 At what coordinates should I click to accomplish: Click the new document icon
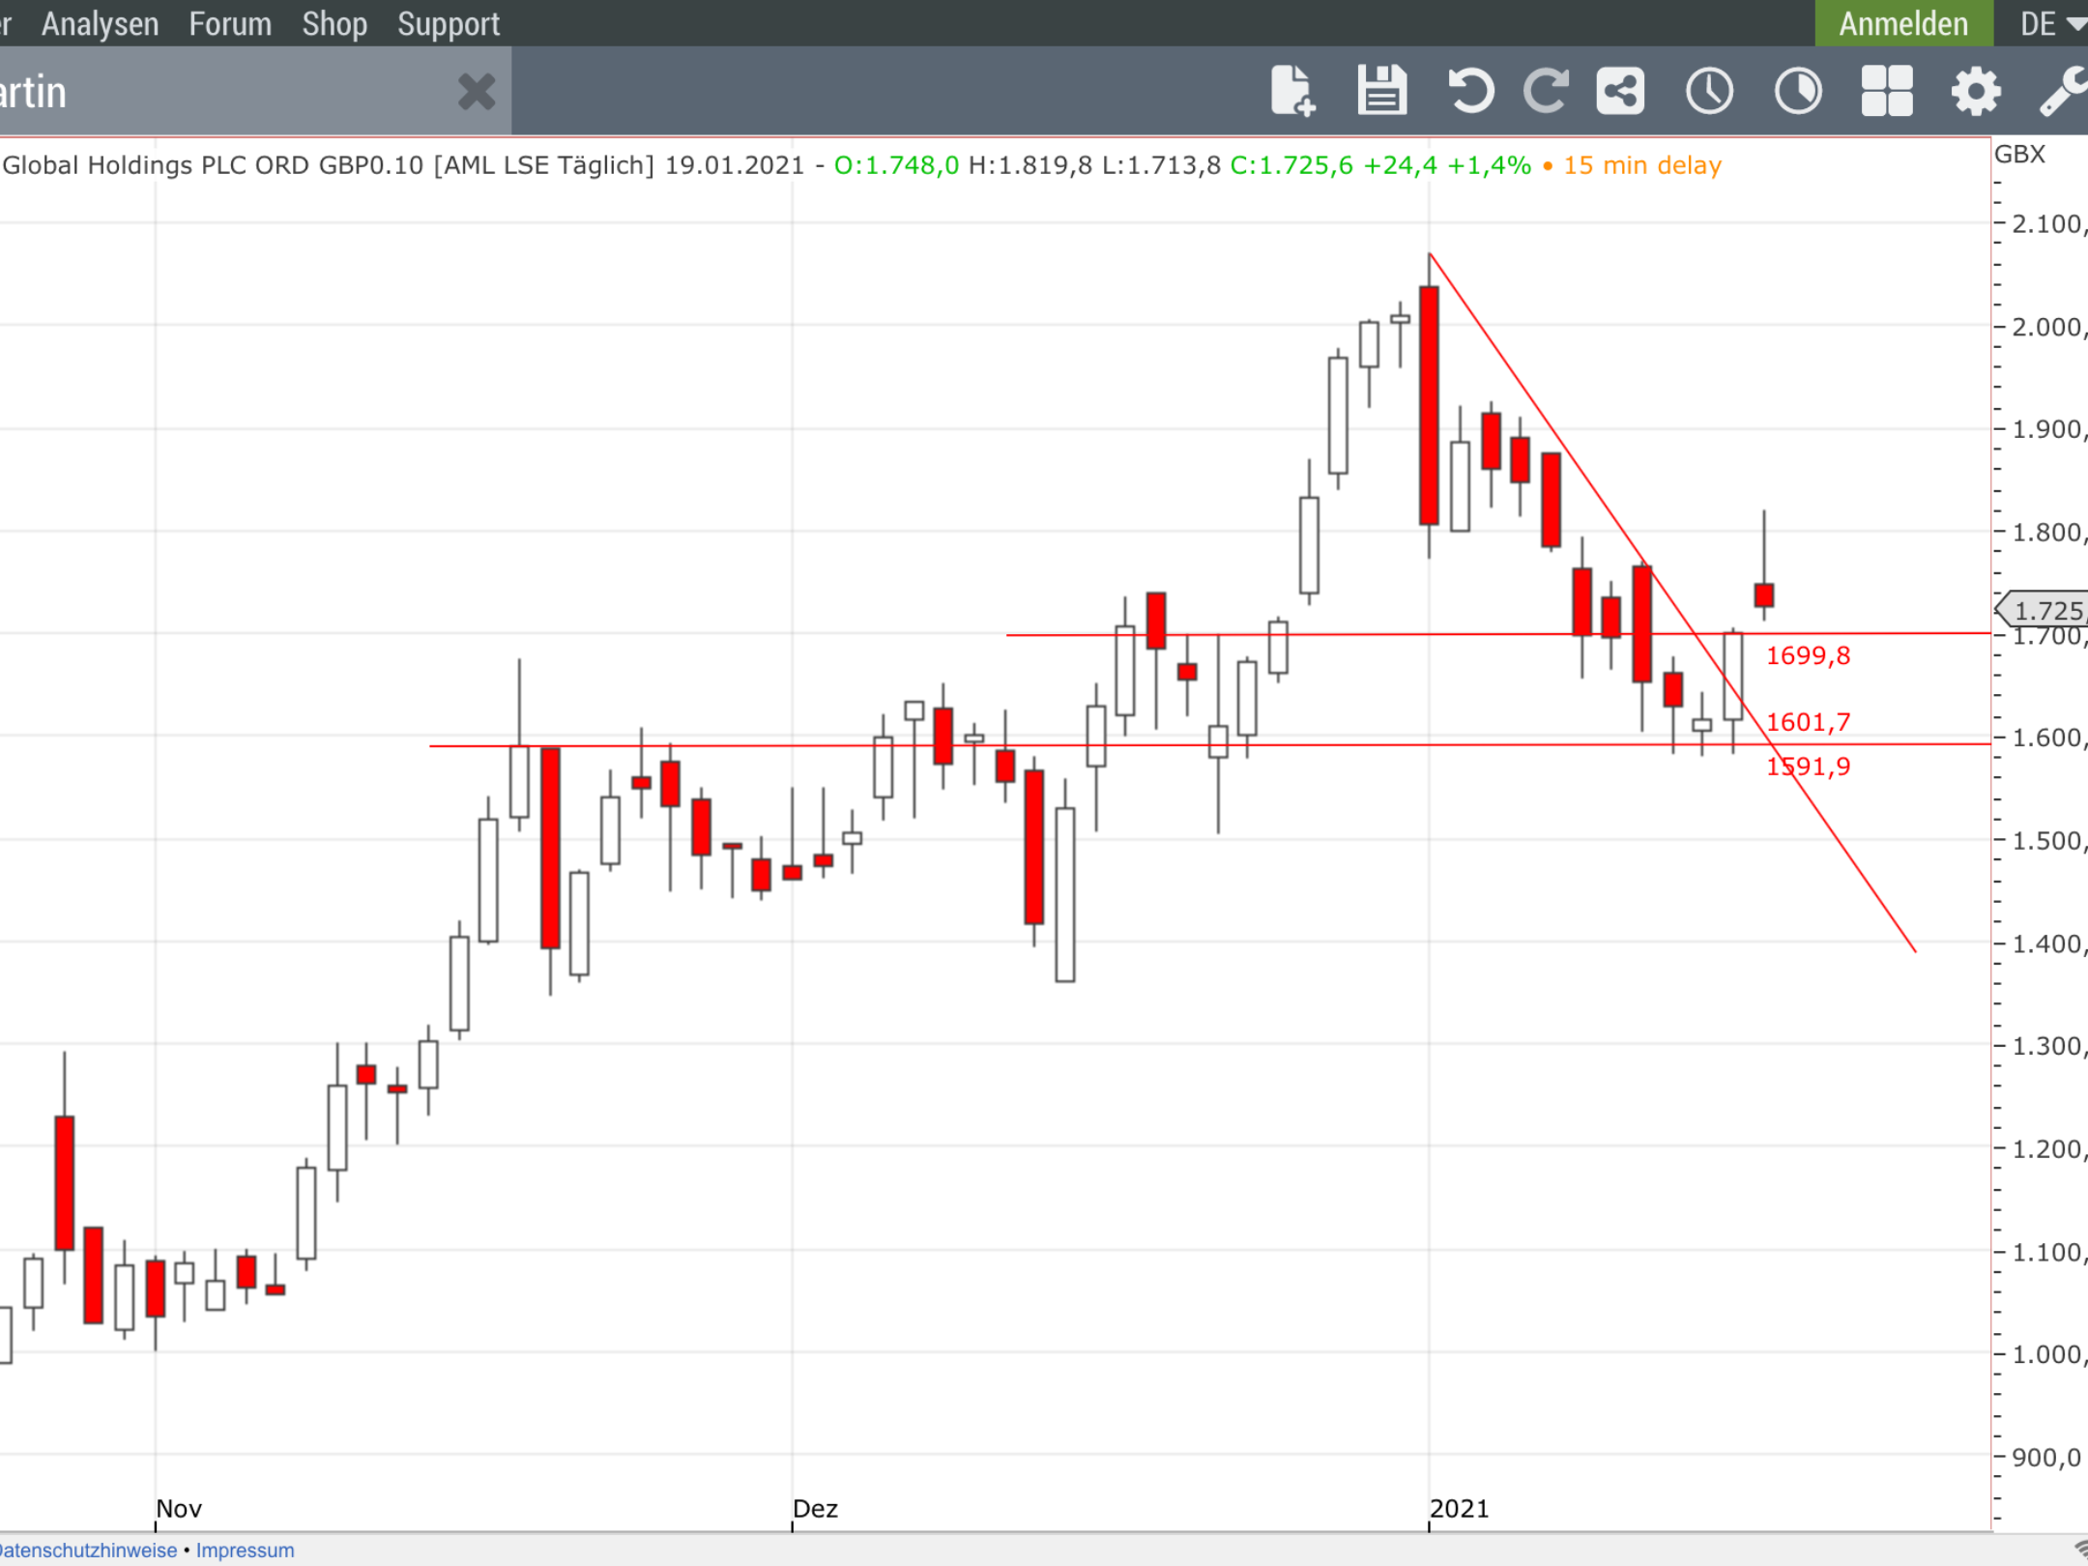click(x=1292, y=91)
